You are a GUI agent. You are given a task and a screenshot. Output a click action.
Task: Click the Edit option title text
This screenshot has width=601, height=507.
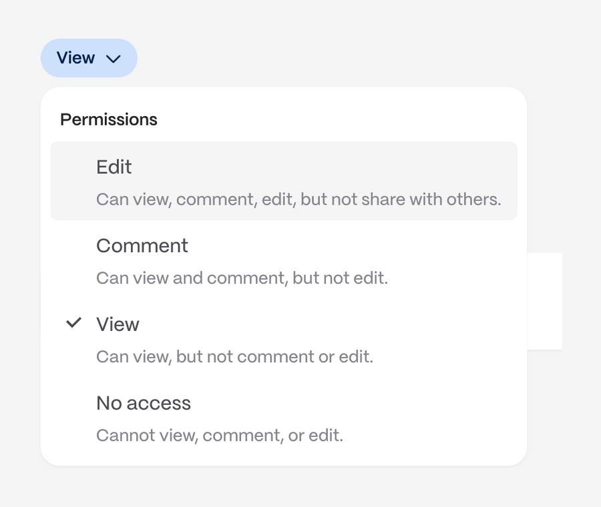pyautogui.click(x=114, y=167)
